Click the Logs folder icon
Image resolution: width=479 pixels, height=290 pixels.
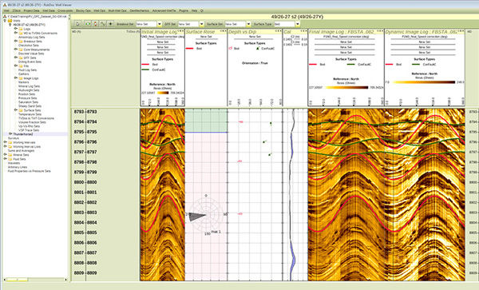point(21,29)
